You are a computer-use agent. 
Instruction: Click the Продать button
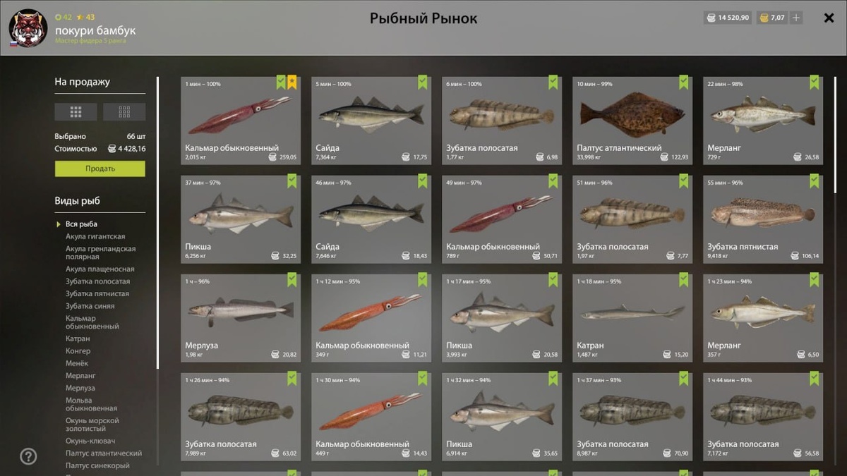pos(100,169)
